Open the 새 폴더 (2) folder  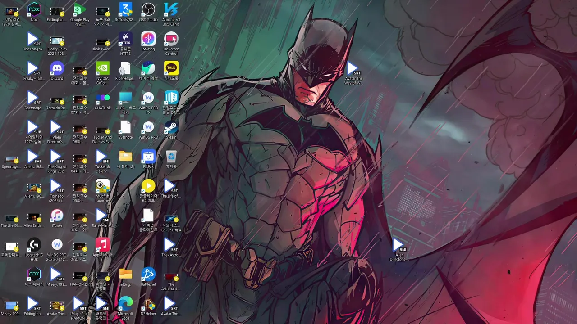coord(125,159)
